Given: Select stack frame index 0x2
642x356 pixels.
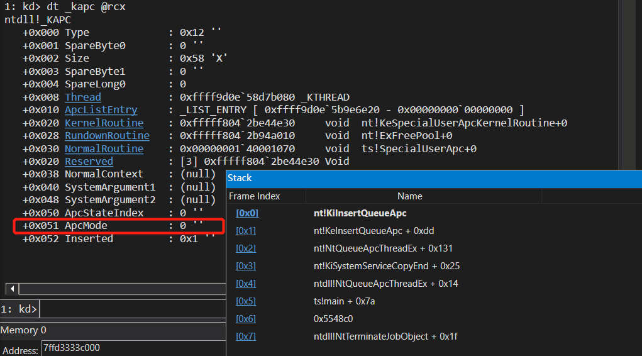Looking at the screenshot, I should tap(246, 248).
